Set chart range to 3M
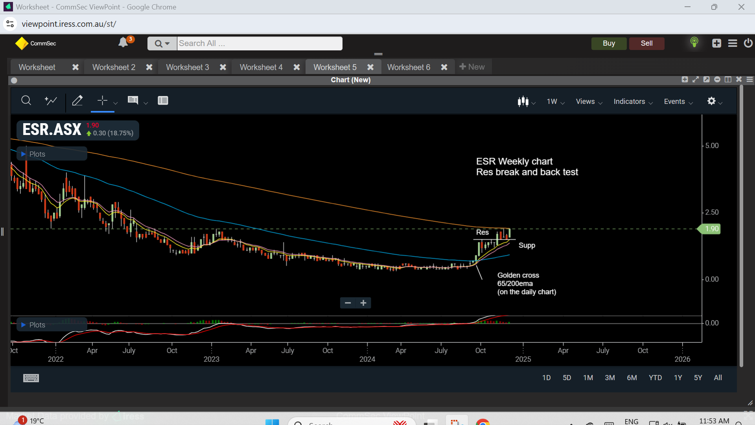Screen dimensions: 755x425 (x=610, y=378)
